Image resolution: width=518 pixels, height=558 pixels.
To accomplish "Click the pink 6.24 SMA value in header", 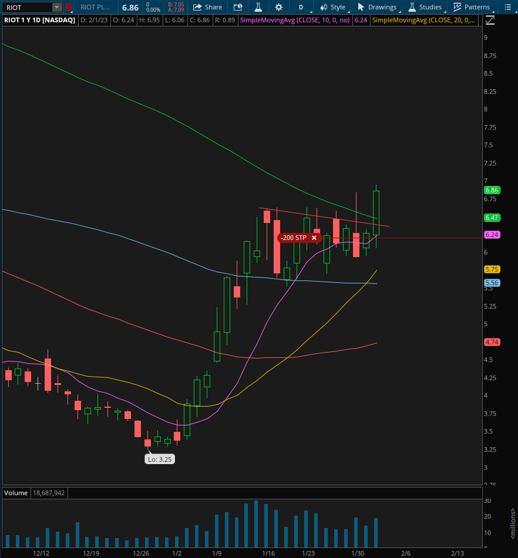I will pos(361,21).
